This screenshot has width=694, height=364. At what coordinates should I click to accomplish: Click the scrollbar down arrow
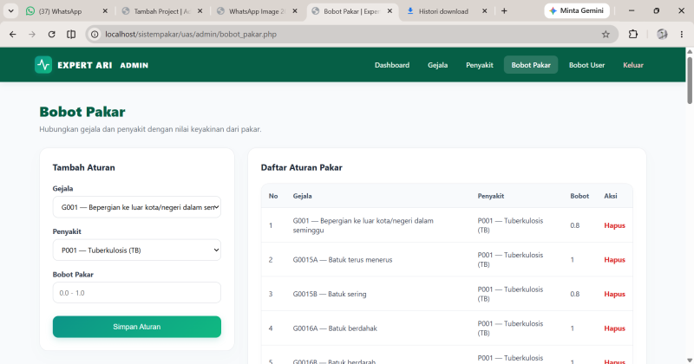[x=690, y=361]
